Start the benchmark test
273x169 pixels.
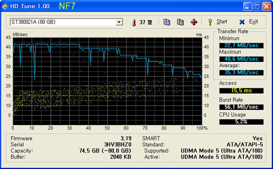217,22
